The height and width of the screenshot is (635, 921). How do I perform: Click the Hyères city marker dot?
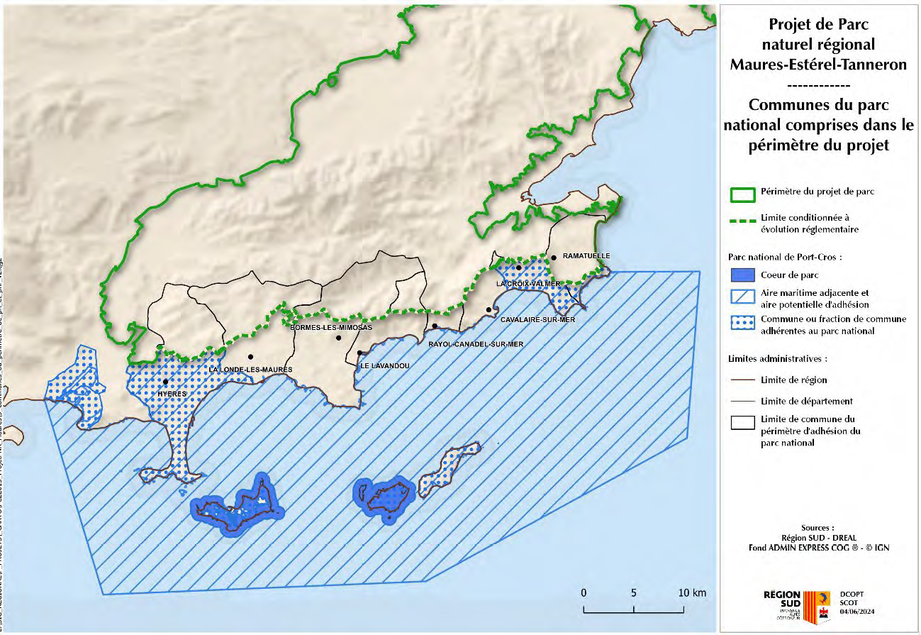coord(165,382)
